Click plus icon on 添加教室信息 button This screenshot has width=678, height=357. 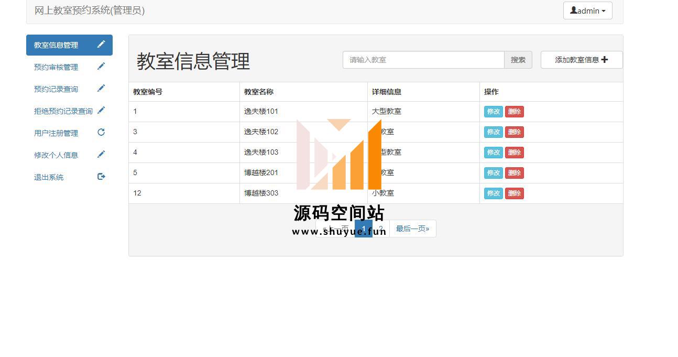click(605, 60)
